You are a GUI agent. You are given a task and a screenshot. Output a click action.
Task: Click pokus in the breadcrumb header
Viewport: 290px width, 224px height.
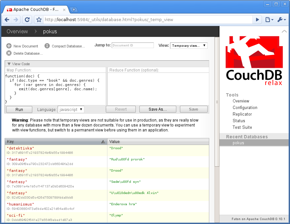(50, 31)
